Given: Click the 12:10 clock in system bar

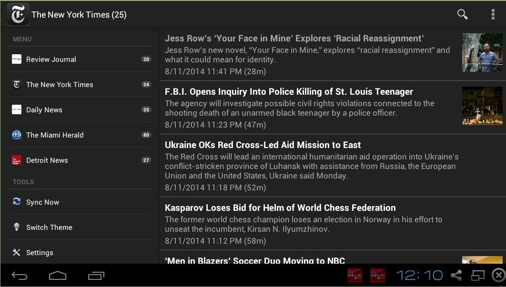Looking at the screenshot, I should [x=419, y=276].
